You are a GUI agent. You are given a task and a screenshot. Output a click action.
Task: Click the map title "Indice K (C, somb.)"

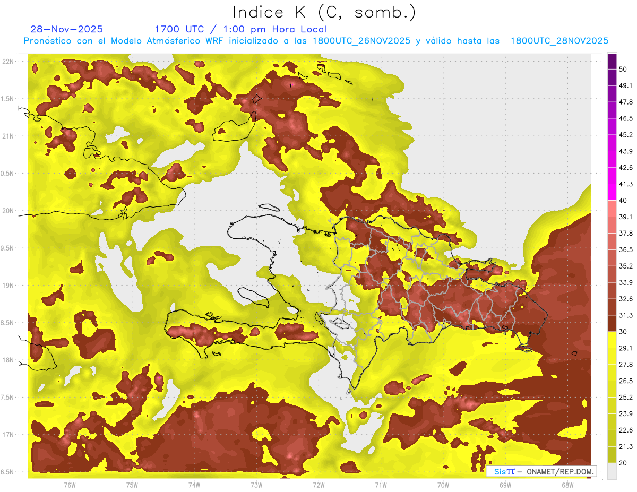click(324, 12)
